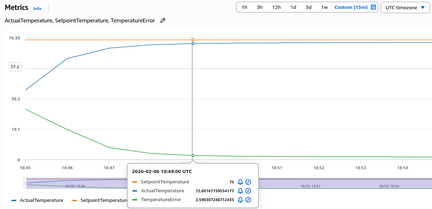Open the Info link next to Metrics

click(37, 8)
